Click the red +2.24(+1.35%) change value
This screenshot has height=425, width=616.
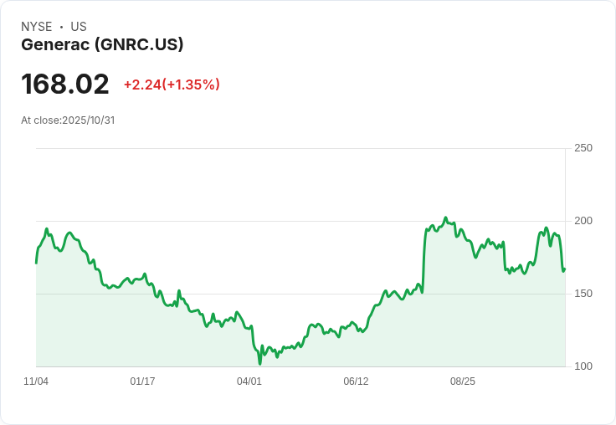click(x=172, y=84)
